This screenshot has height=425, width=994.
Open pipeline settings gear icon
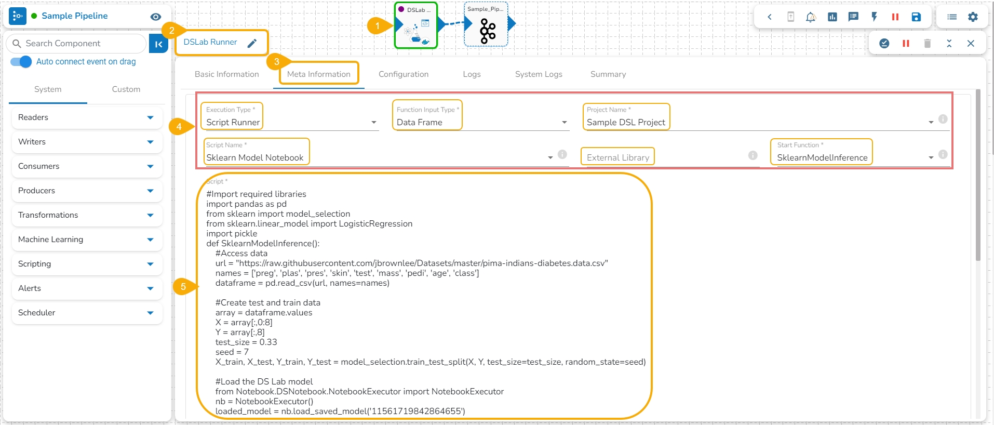coord(973,17)
